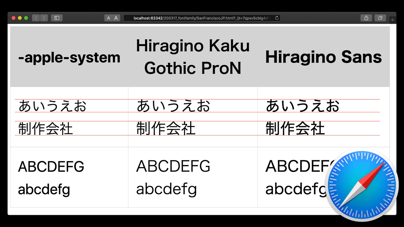Increase text size with the large A icon
404x227 pixels.
click(x=116, y=18)
